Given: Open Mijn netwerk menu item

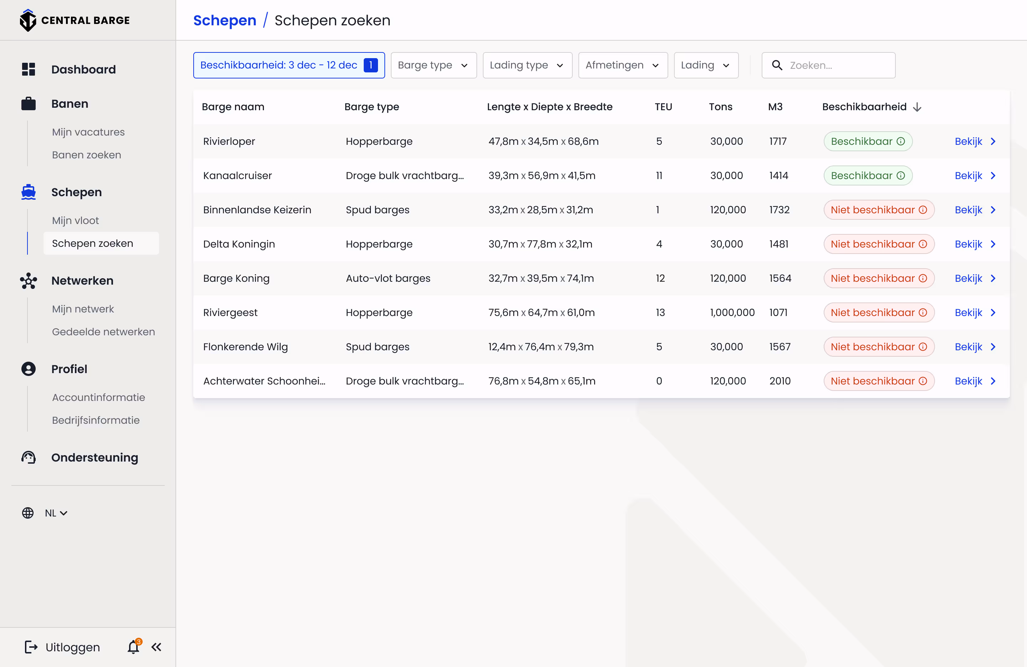Looking at the screenshot, I should tap(83, 309).
